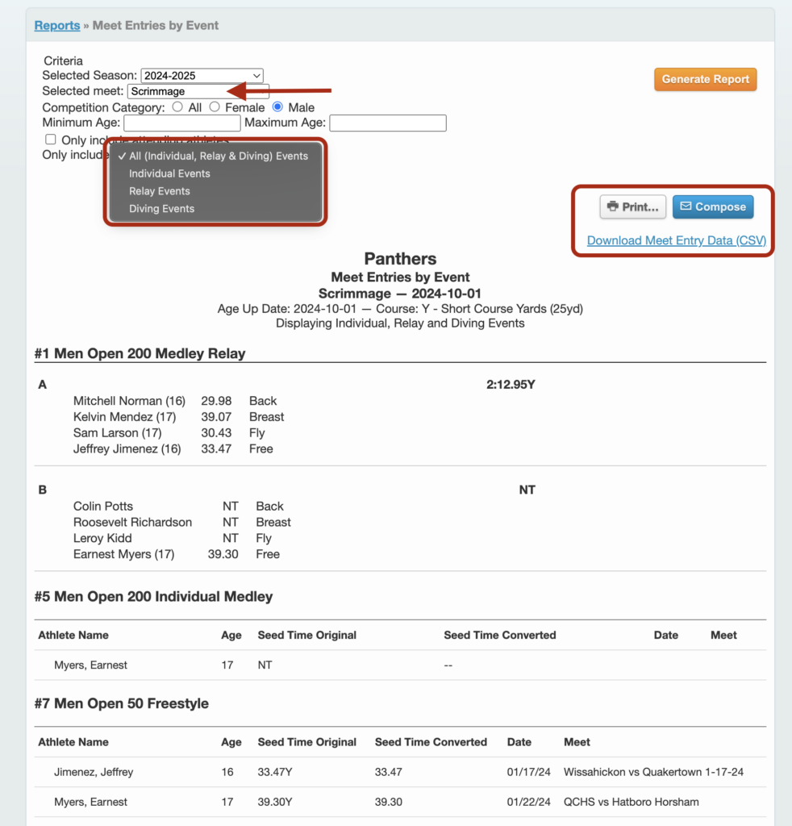Click the Scrimmage — 2024-10-01 subtitle
This screenshot has height=826, width=792.
(400, 294)
